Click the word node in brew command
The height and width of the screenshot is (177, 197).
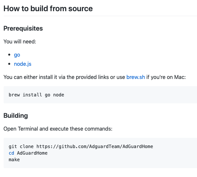59,95
